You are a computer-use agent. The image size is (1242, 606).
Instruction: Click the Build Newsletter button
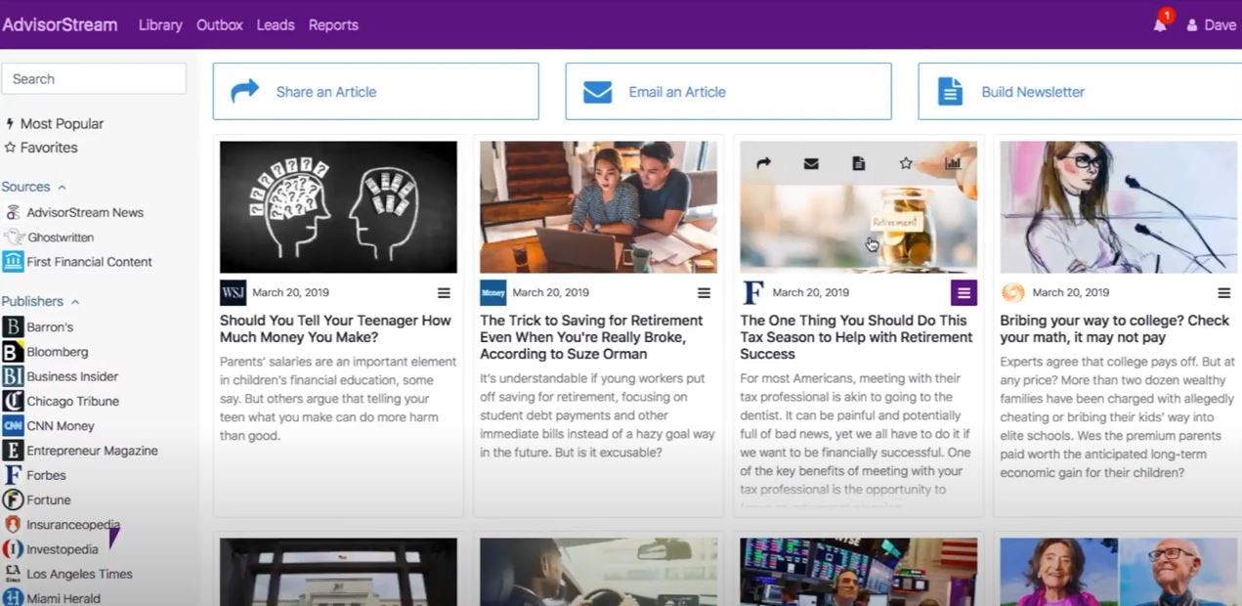tap(1080, 92)
